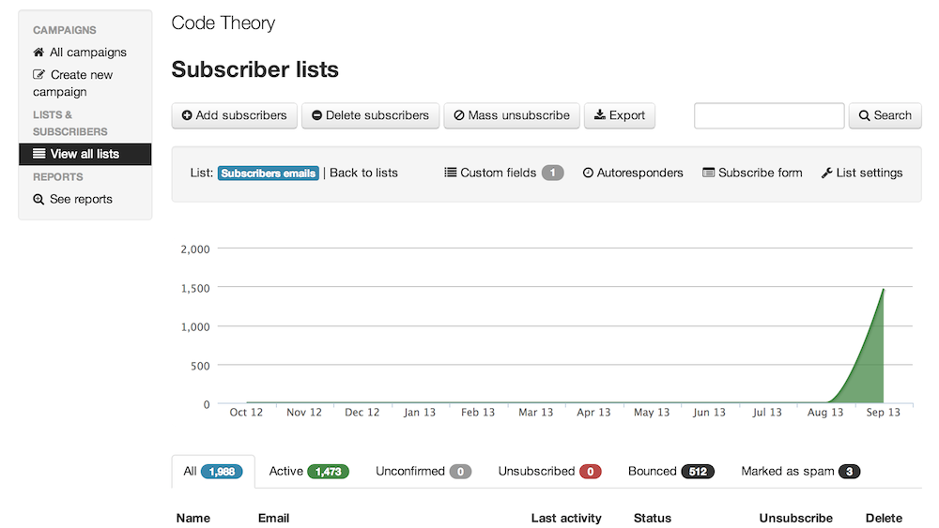Open List settings wrench link

(862, 173)
